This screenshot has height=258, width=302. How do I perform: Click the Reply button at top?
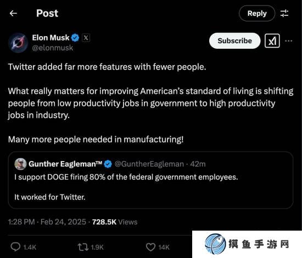[257, 13]
